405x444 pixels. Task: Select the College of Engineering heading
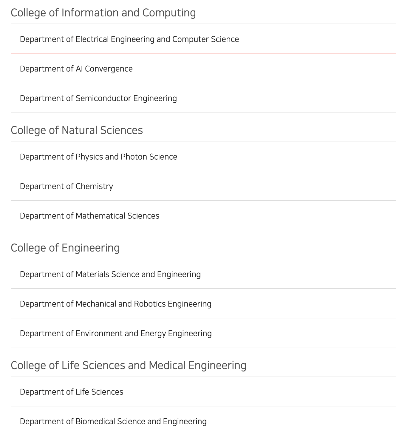coord(65,248)
